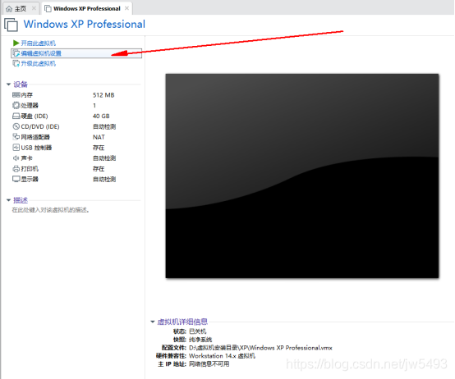Select the processor chip icon

tap(16, 105)
